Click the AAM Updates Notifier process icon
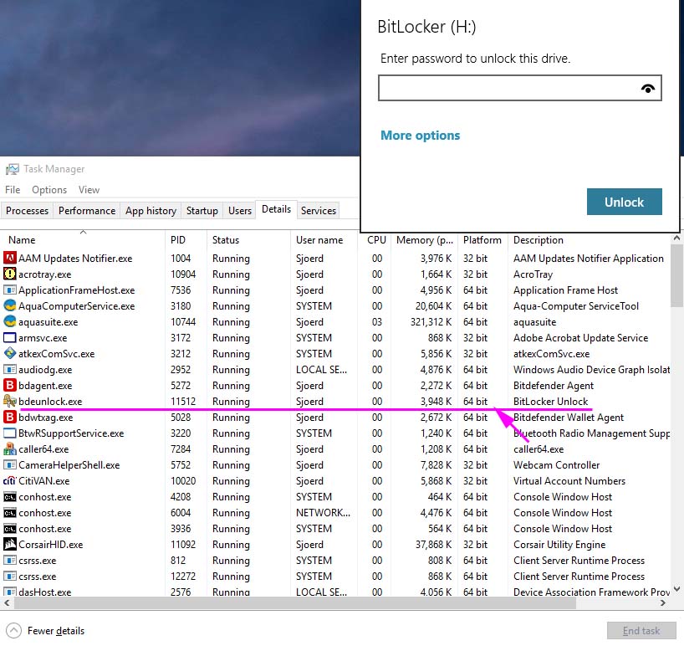Image resolution: width=684 pixels, height=651 pixels. 10,259
